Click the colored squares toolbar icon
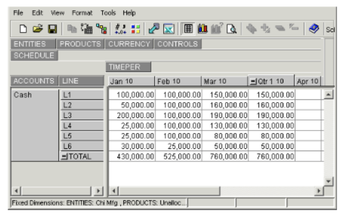Viewport: 350px width, 215px height. coord(134,29)
